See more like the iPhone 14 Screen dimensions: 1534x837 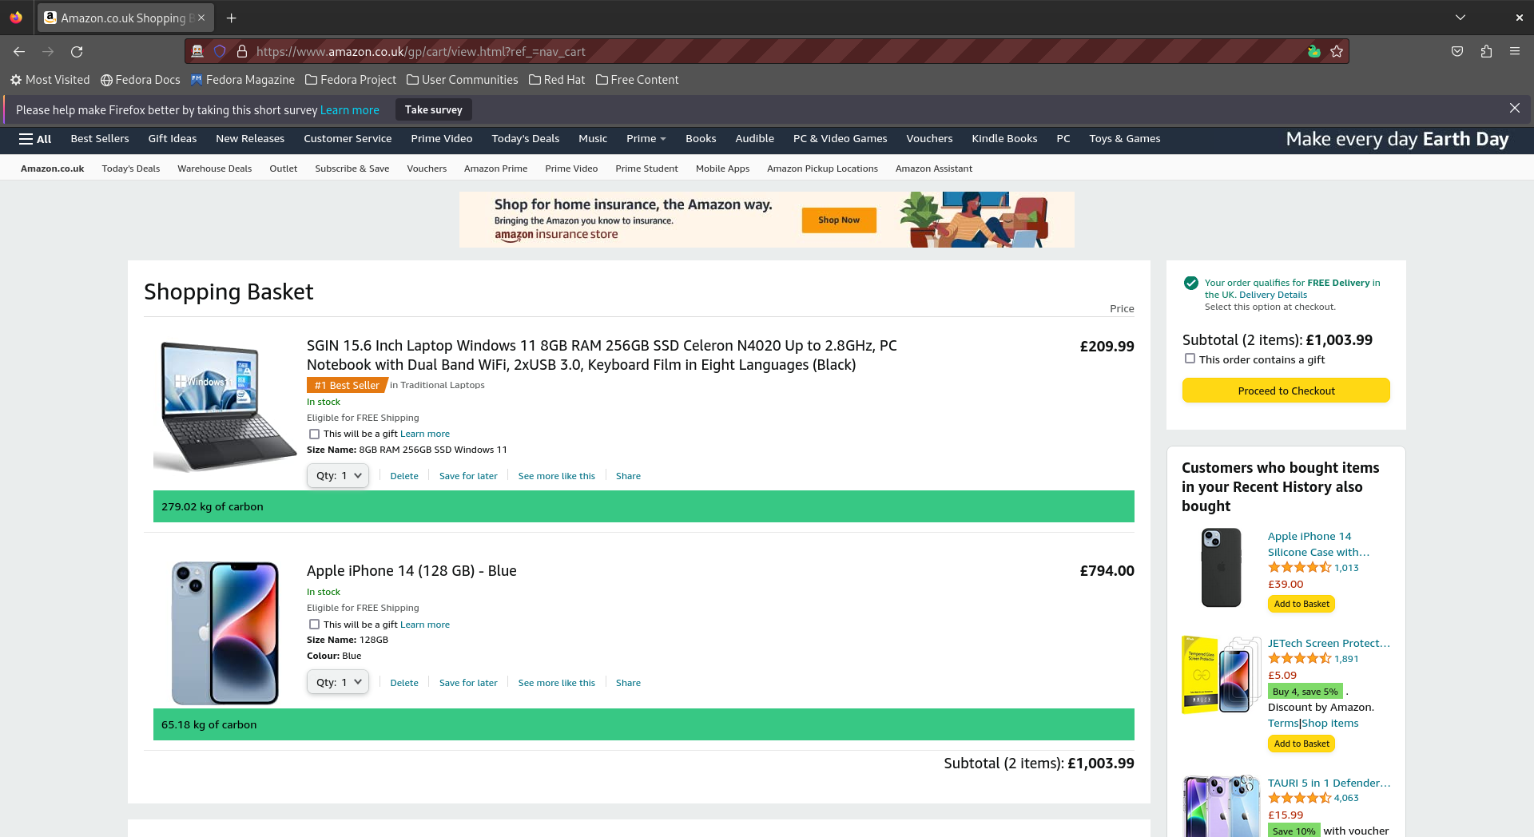pyautogui.click(x=557, y=683)
